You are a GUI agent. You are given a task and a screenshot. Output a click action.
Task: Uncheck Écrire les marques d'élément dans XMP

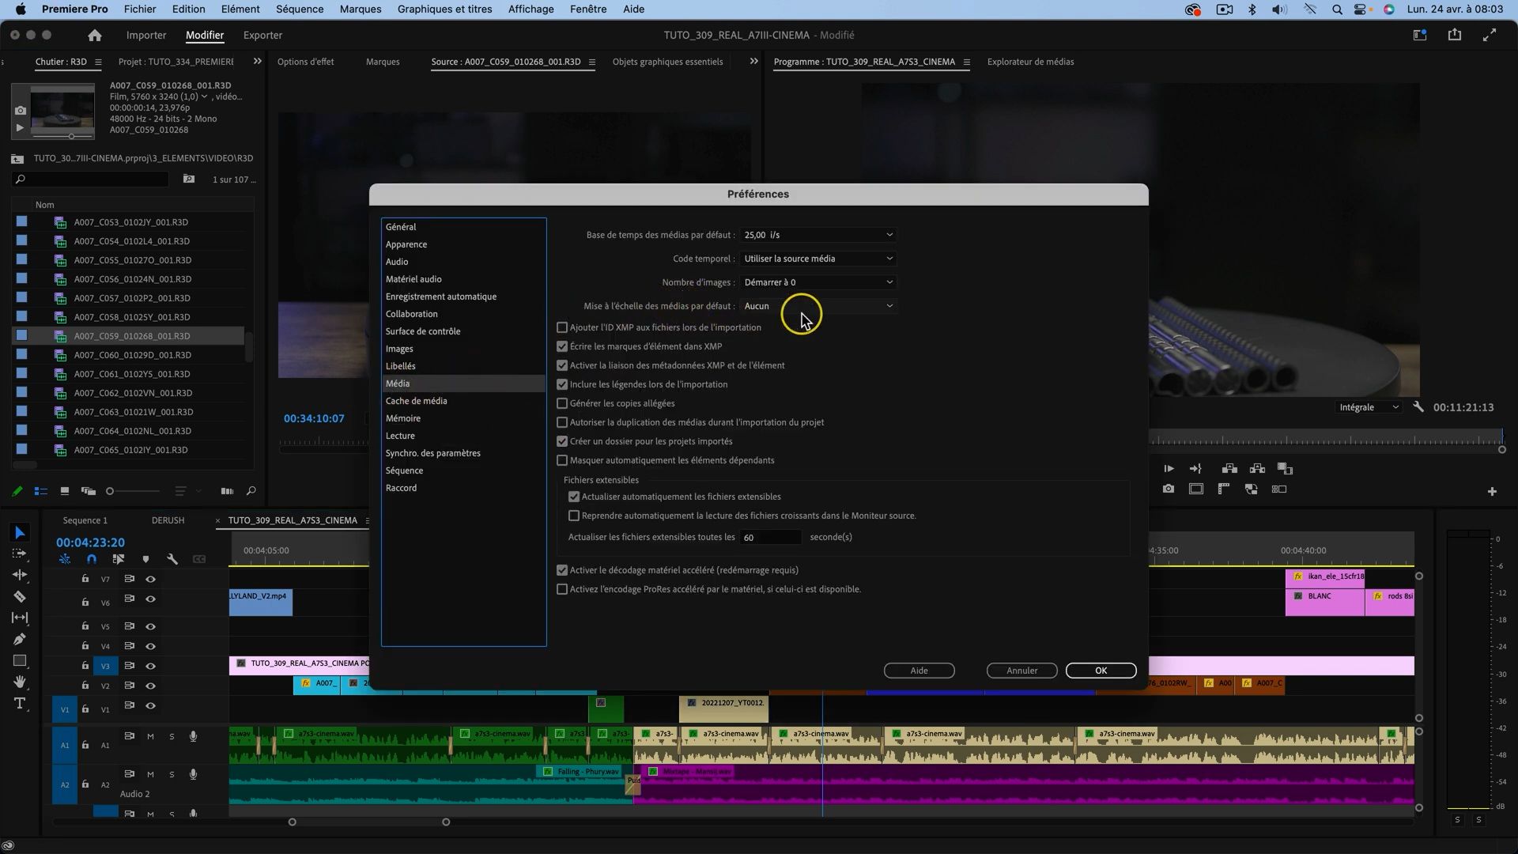562,346
